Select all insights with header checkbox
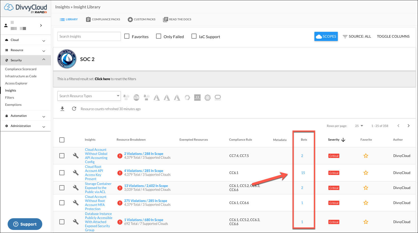418x233 pixels. pos(62,140)
